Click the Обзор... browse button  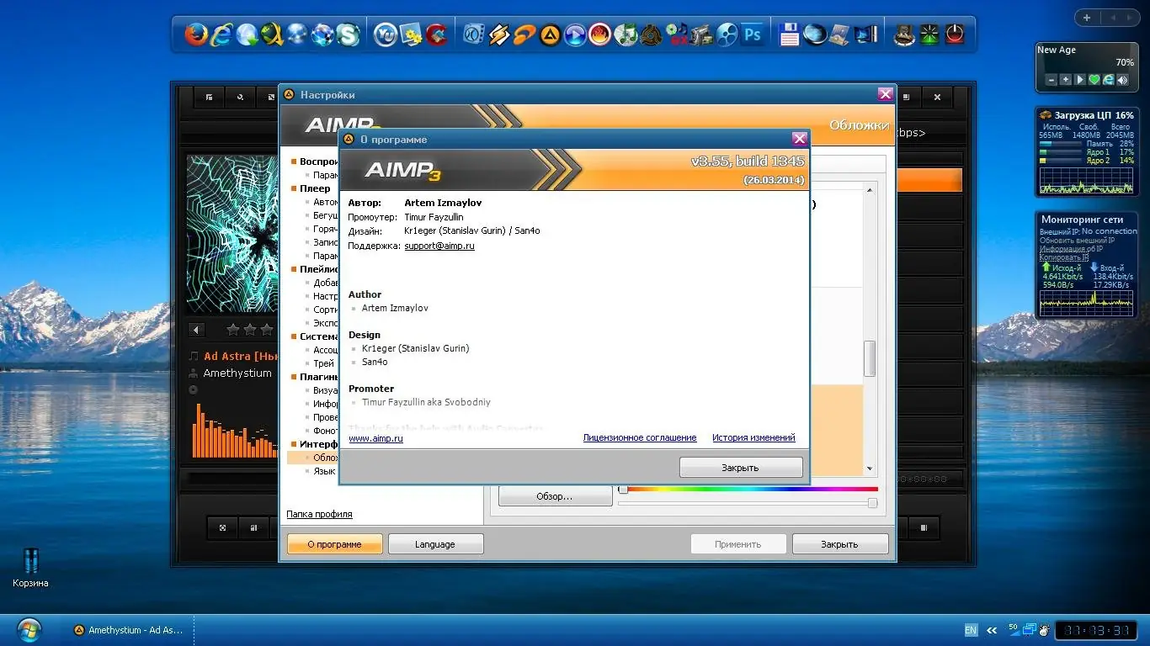point(555,496)
